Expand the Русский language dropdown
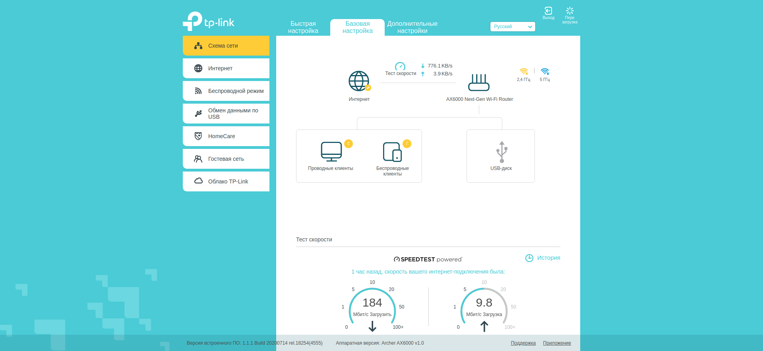This screenshot has height=351, width=763. 512,27
